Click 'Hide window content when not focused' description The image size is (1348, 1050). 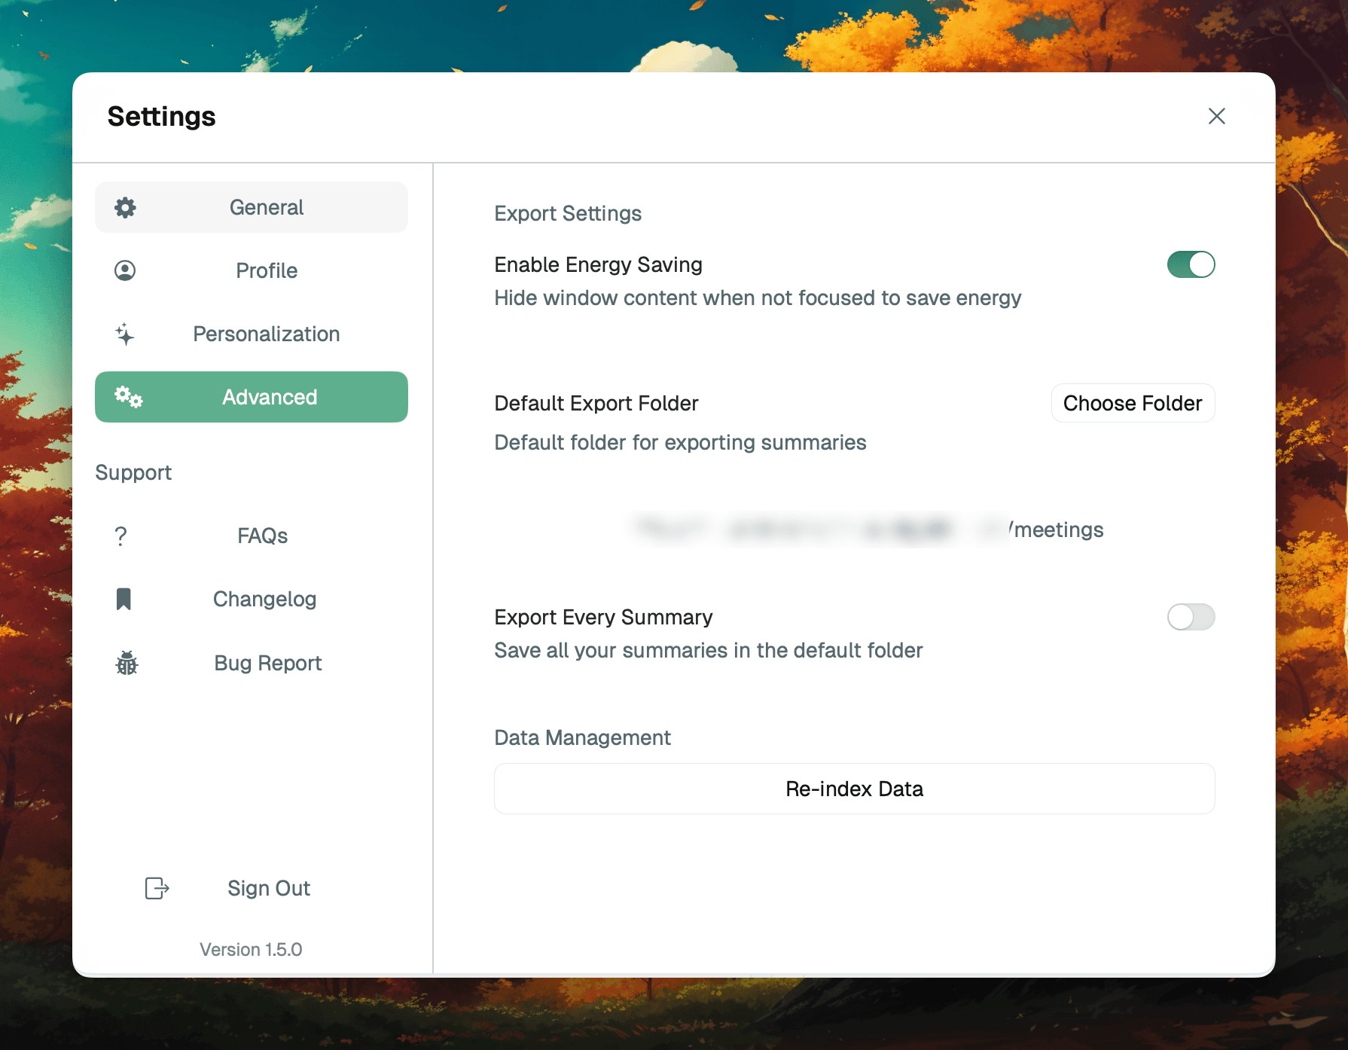758,298
